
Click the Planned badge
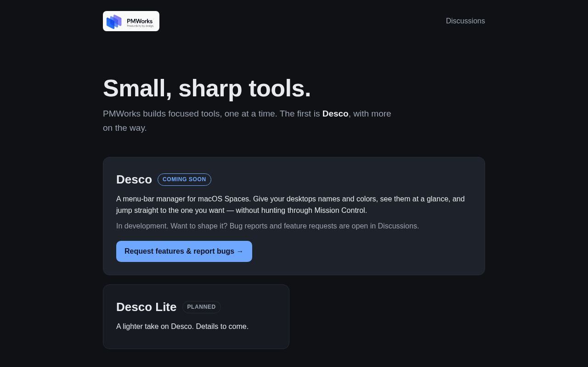[x=201, y=307]
